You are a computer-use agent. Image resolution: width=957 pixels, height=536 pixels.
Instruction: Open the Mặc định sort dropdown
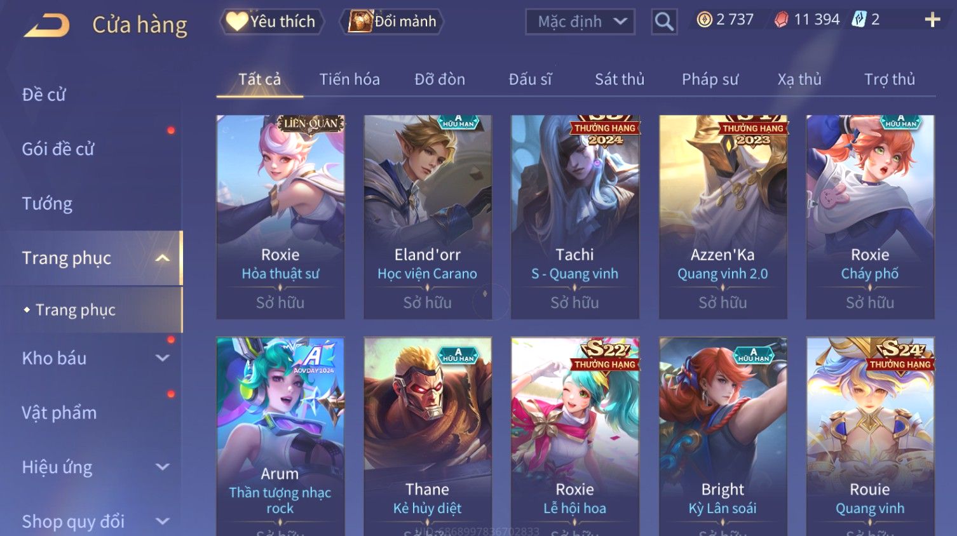(580, 22)
